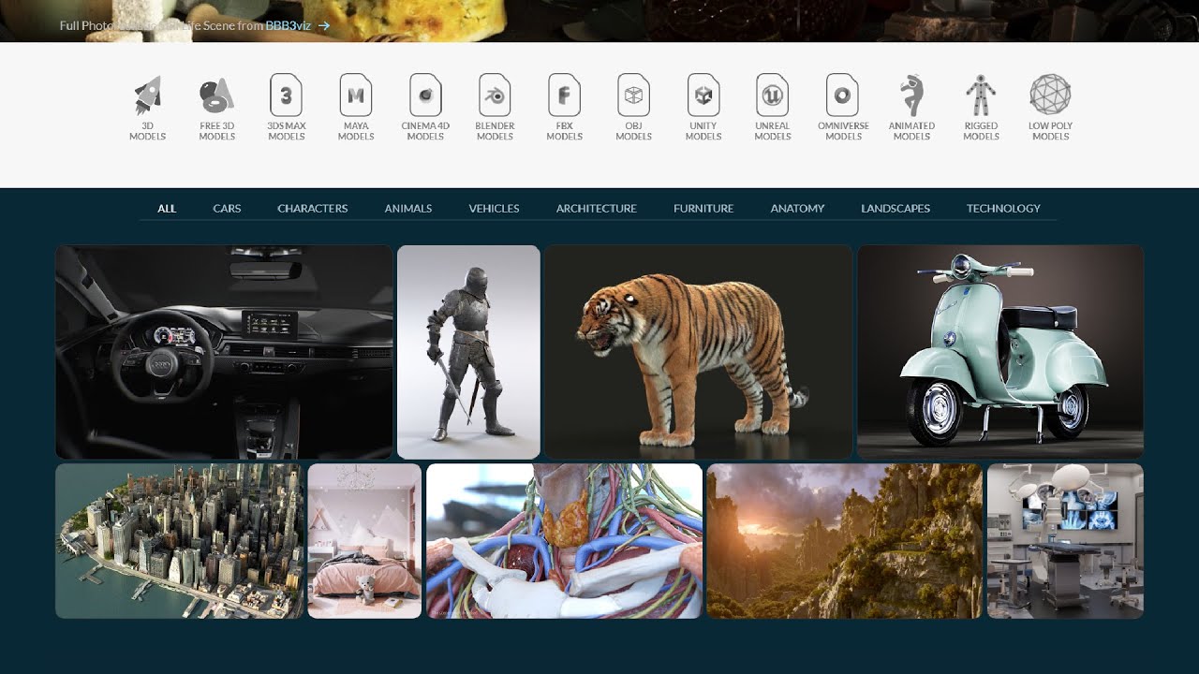The height and width of the screenshot is (674, 1199).
Task: Select the Free 3D Models icon
Action: pyautogui.click(x=216, y=95)
